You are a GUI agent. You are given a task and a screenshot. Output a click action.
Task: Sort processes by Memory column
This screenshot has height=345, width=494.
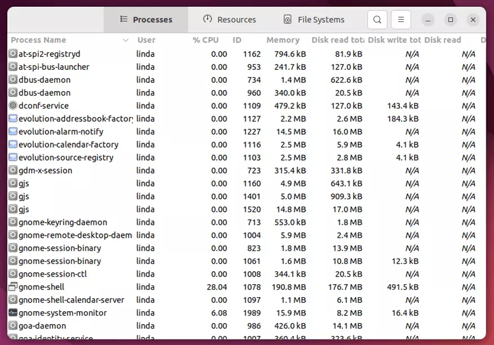coord(283,40)
